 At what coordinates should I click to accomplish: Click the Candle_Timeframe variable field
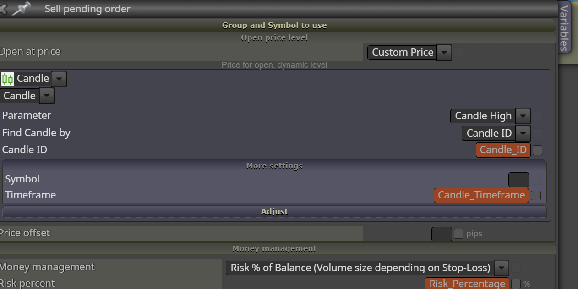coord(481,195)
